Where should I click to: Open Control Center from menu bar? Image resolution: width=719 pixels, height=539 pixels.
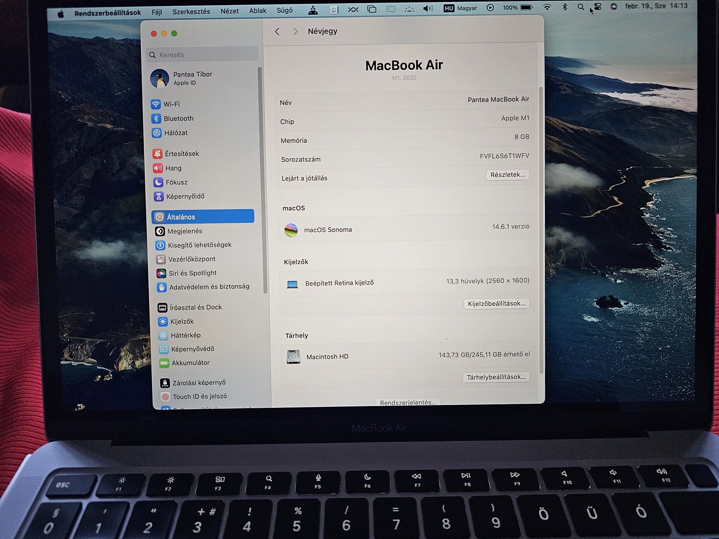tap(597, 7)
